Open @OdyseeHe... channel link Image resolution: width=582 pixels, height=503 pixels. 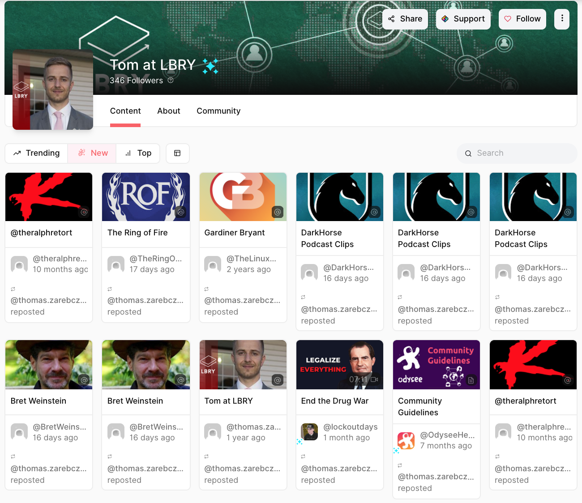(x=448, y=435)
